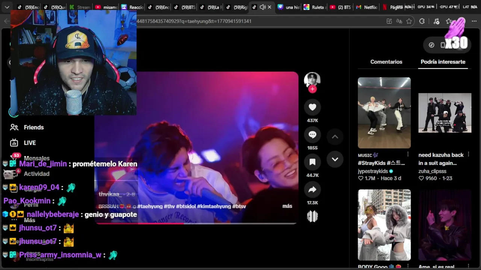This screenshot has width=481, height=270.
Task: Open Actividad in the sidebar
Action: point(36,174)
